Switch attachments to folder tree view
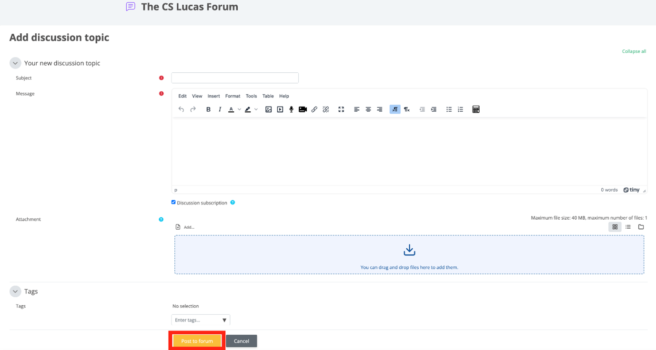 (x=641, y=227)
